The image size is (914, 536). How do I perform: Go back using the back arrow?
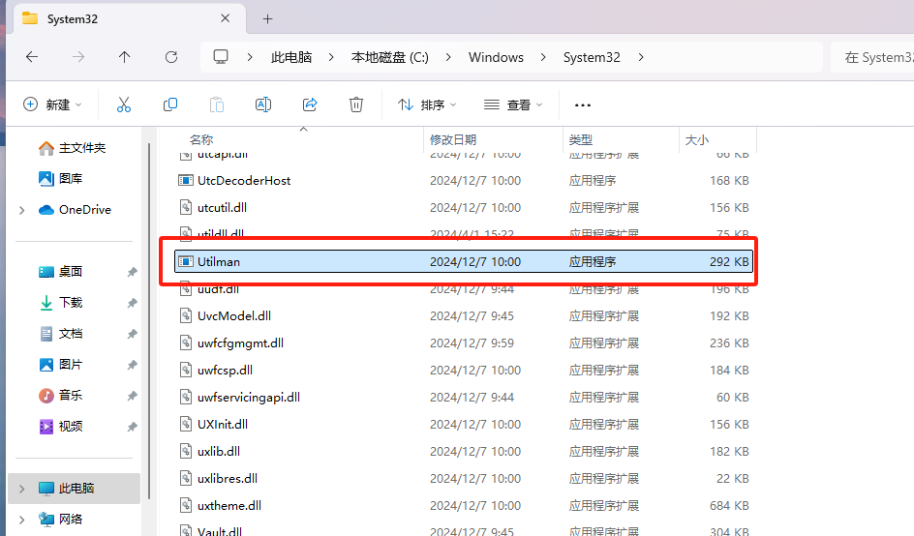point(32,57)
